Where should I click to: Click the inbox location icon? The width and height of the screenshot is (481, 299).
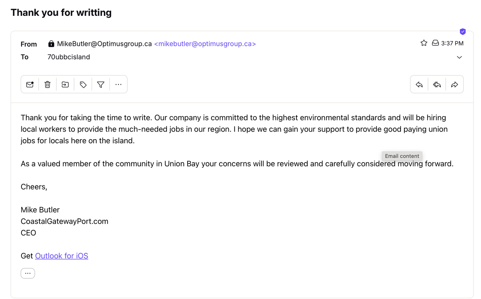(435, 43)
